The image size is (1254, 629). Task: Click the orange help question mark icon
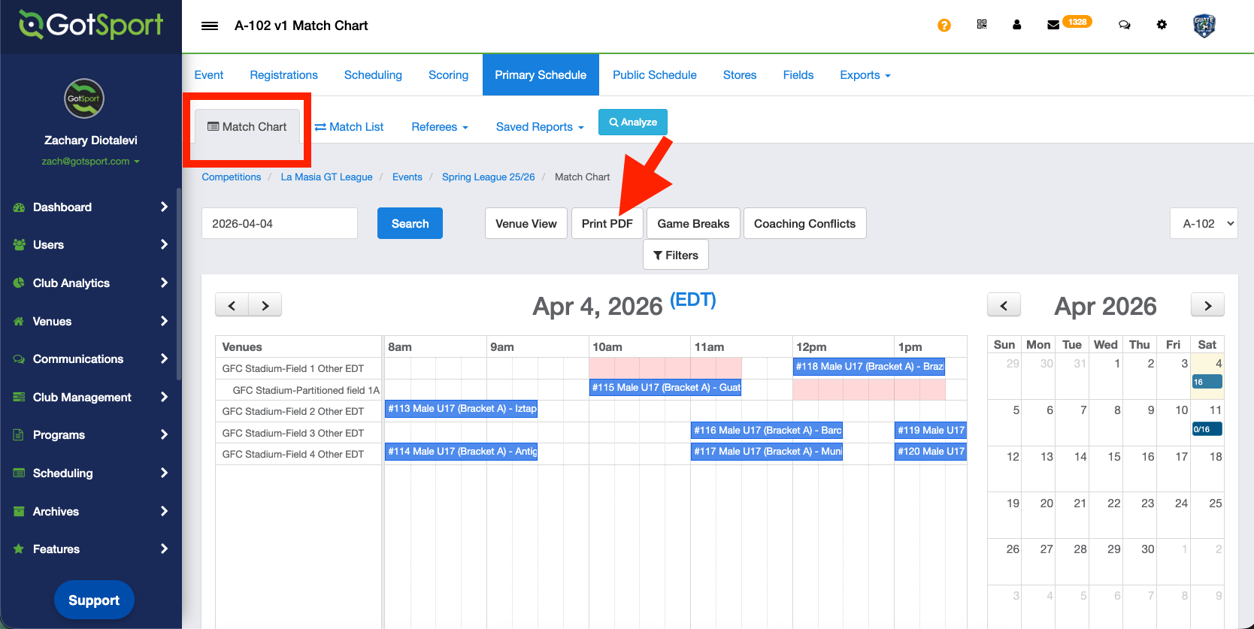pos(944,26)
